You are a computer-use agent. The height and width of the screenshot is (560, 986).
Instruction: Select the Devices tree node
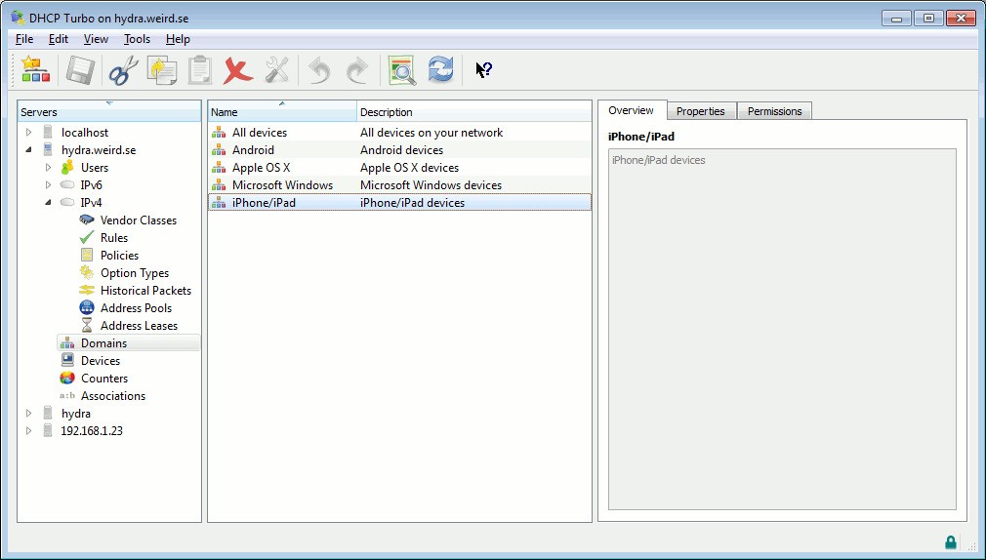tap(100, 361)
